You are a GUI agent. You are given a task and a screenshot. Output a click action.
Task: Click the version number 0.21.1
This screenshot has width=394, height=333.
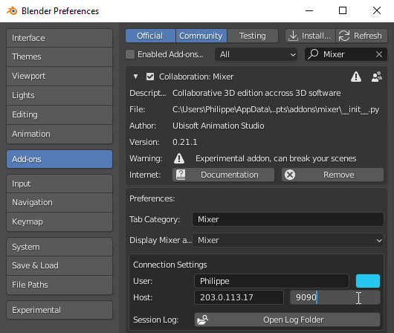185,142
